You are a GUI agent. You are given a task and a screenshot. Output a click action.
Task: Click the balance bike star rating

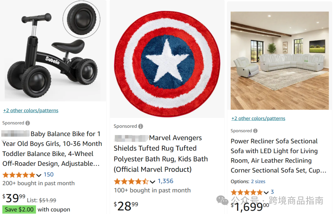pyautogui.click(x=19, y=175)
